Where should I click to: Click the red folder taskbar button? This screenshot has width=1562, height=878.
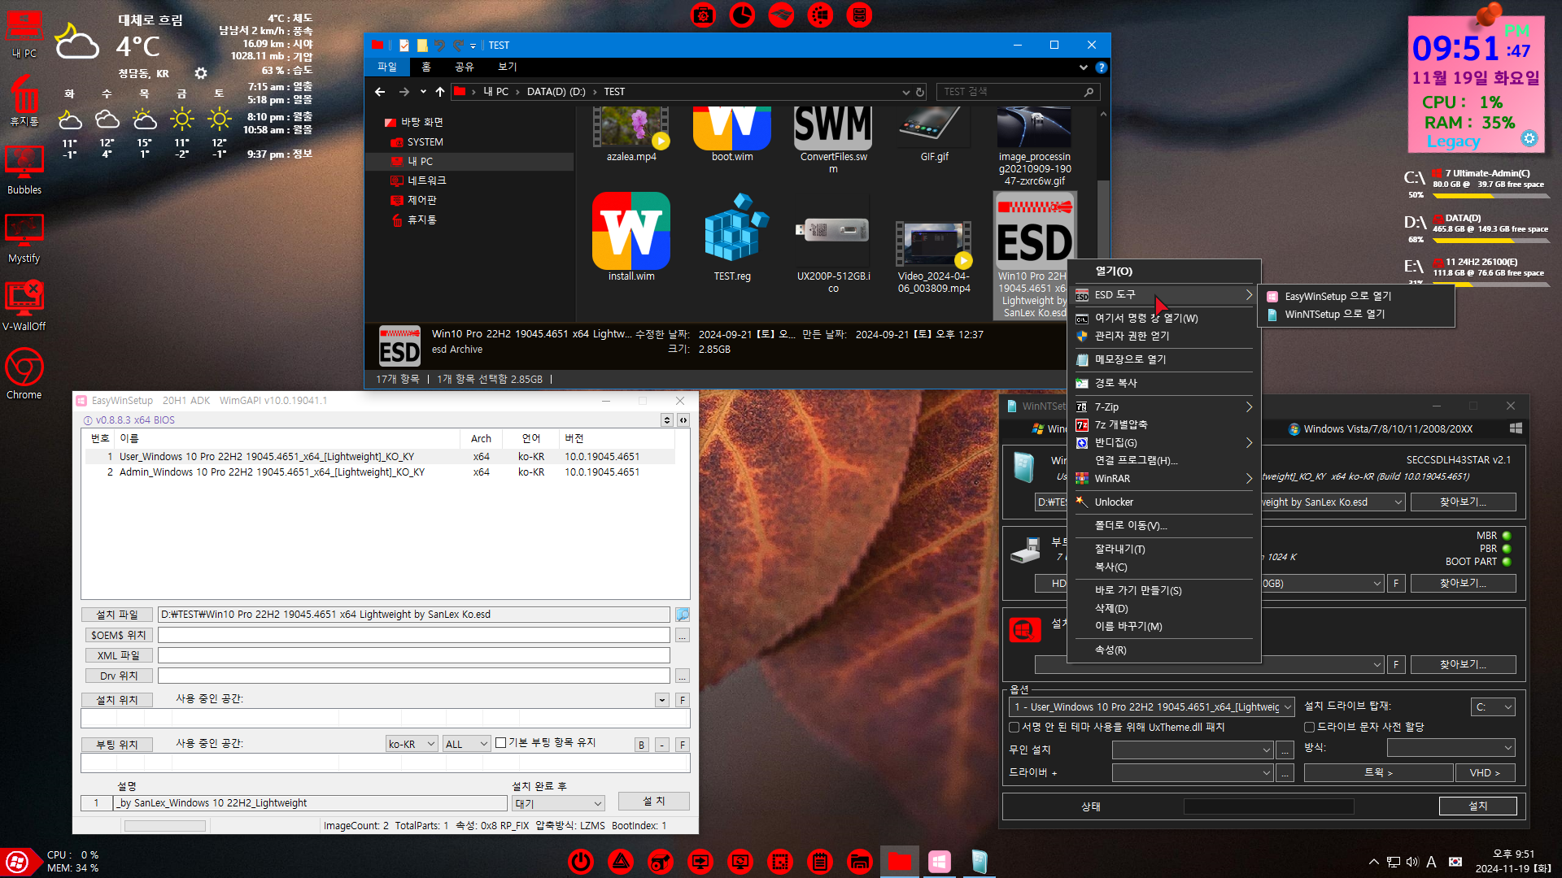click(899, 861)
